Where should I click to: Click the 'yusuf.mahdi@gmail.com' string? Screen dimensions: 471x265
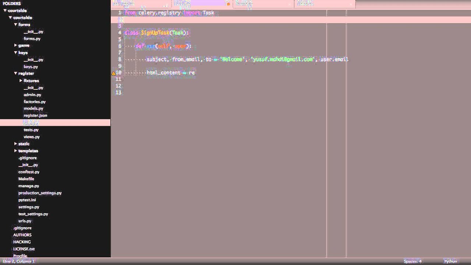coord(282,59)
